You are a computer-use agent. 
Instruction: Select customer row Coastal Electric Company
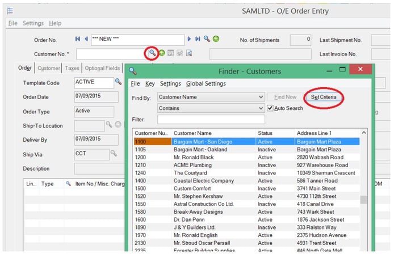(247, 181)
